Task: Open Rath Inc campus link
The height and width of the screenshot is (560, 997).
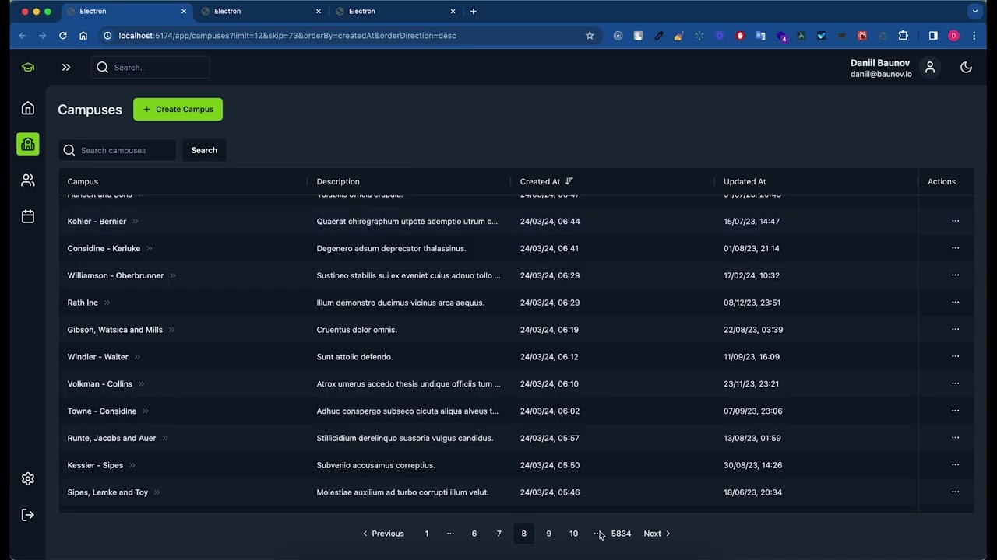Action: [x=83, y=303]
